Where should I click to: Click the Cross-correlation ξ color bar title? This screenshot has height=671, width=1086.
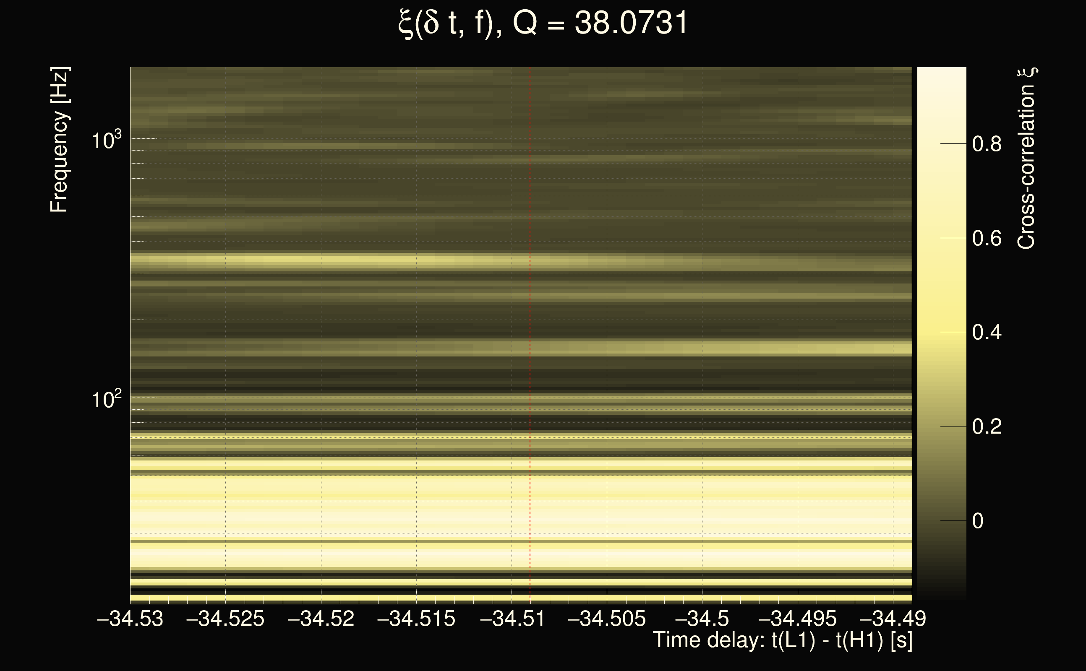pos(1026,159)
